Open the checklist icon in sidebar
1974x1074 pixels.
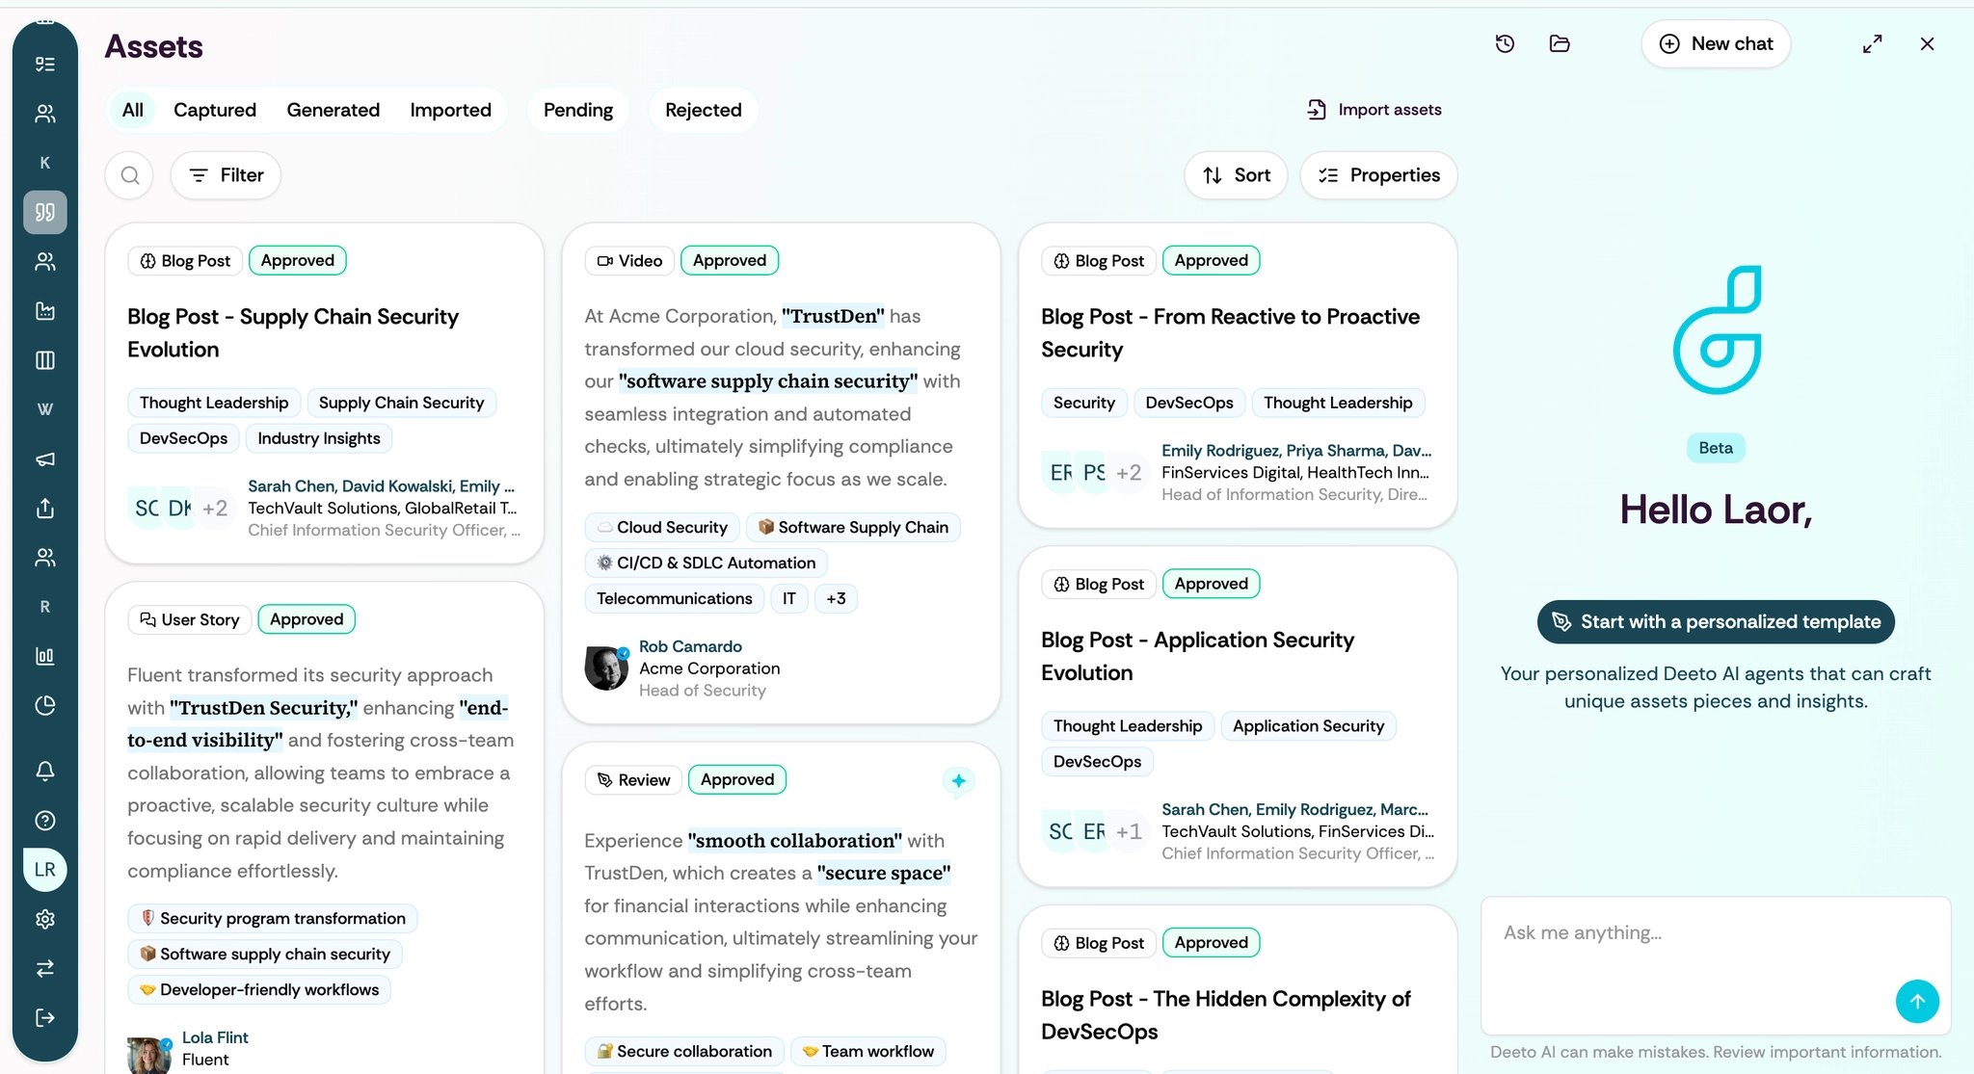click(x=45, y=65)
